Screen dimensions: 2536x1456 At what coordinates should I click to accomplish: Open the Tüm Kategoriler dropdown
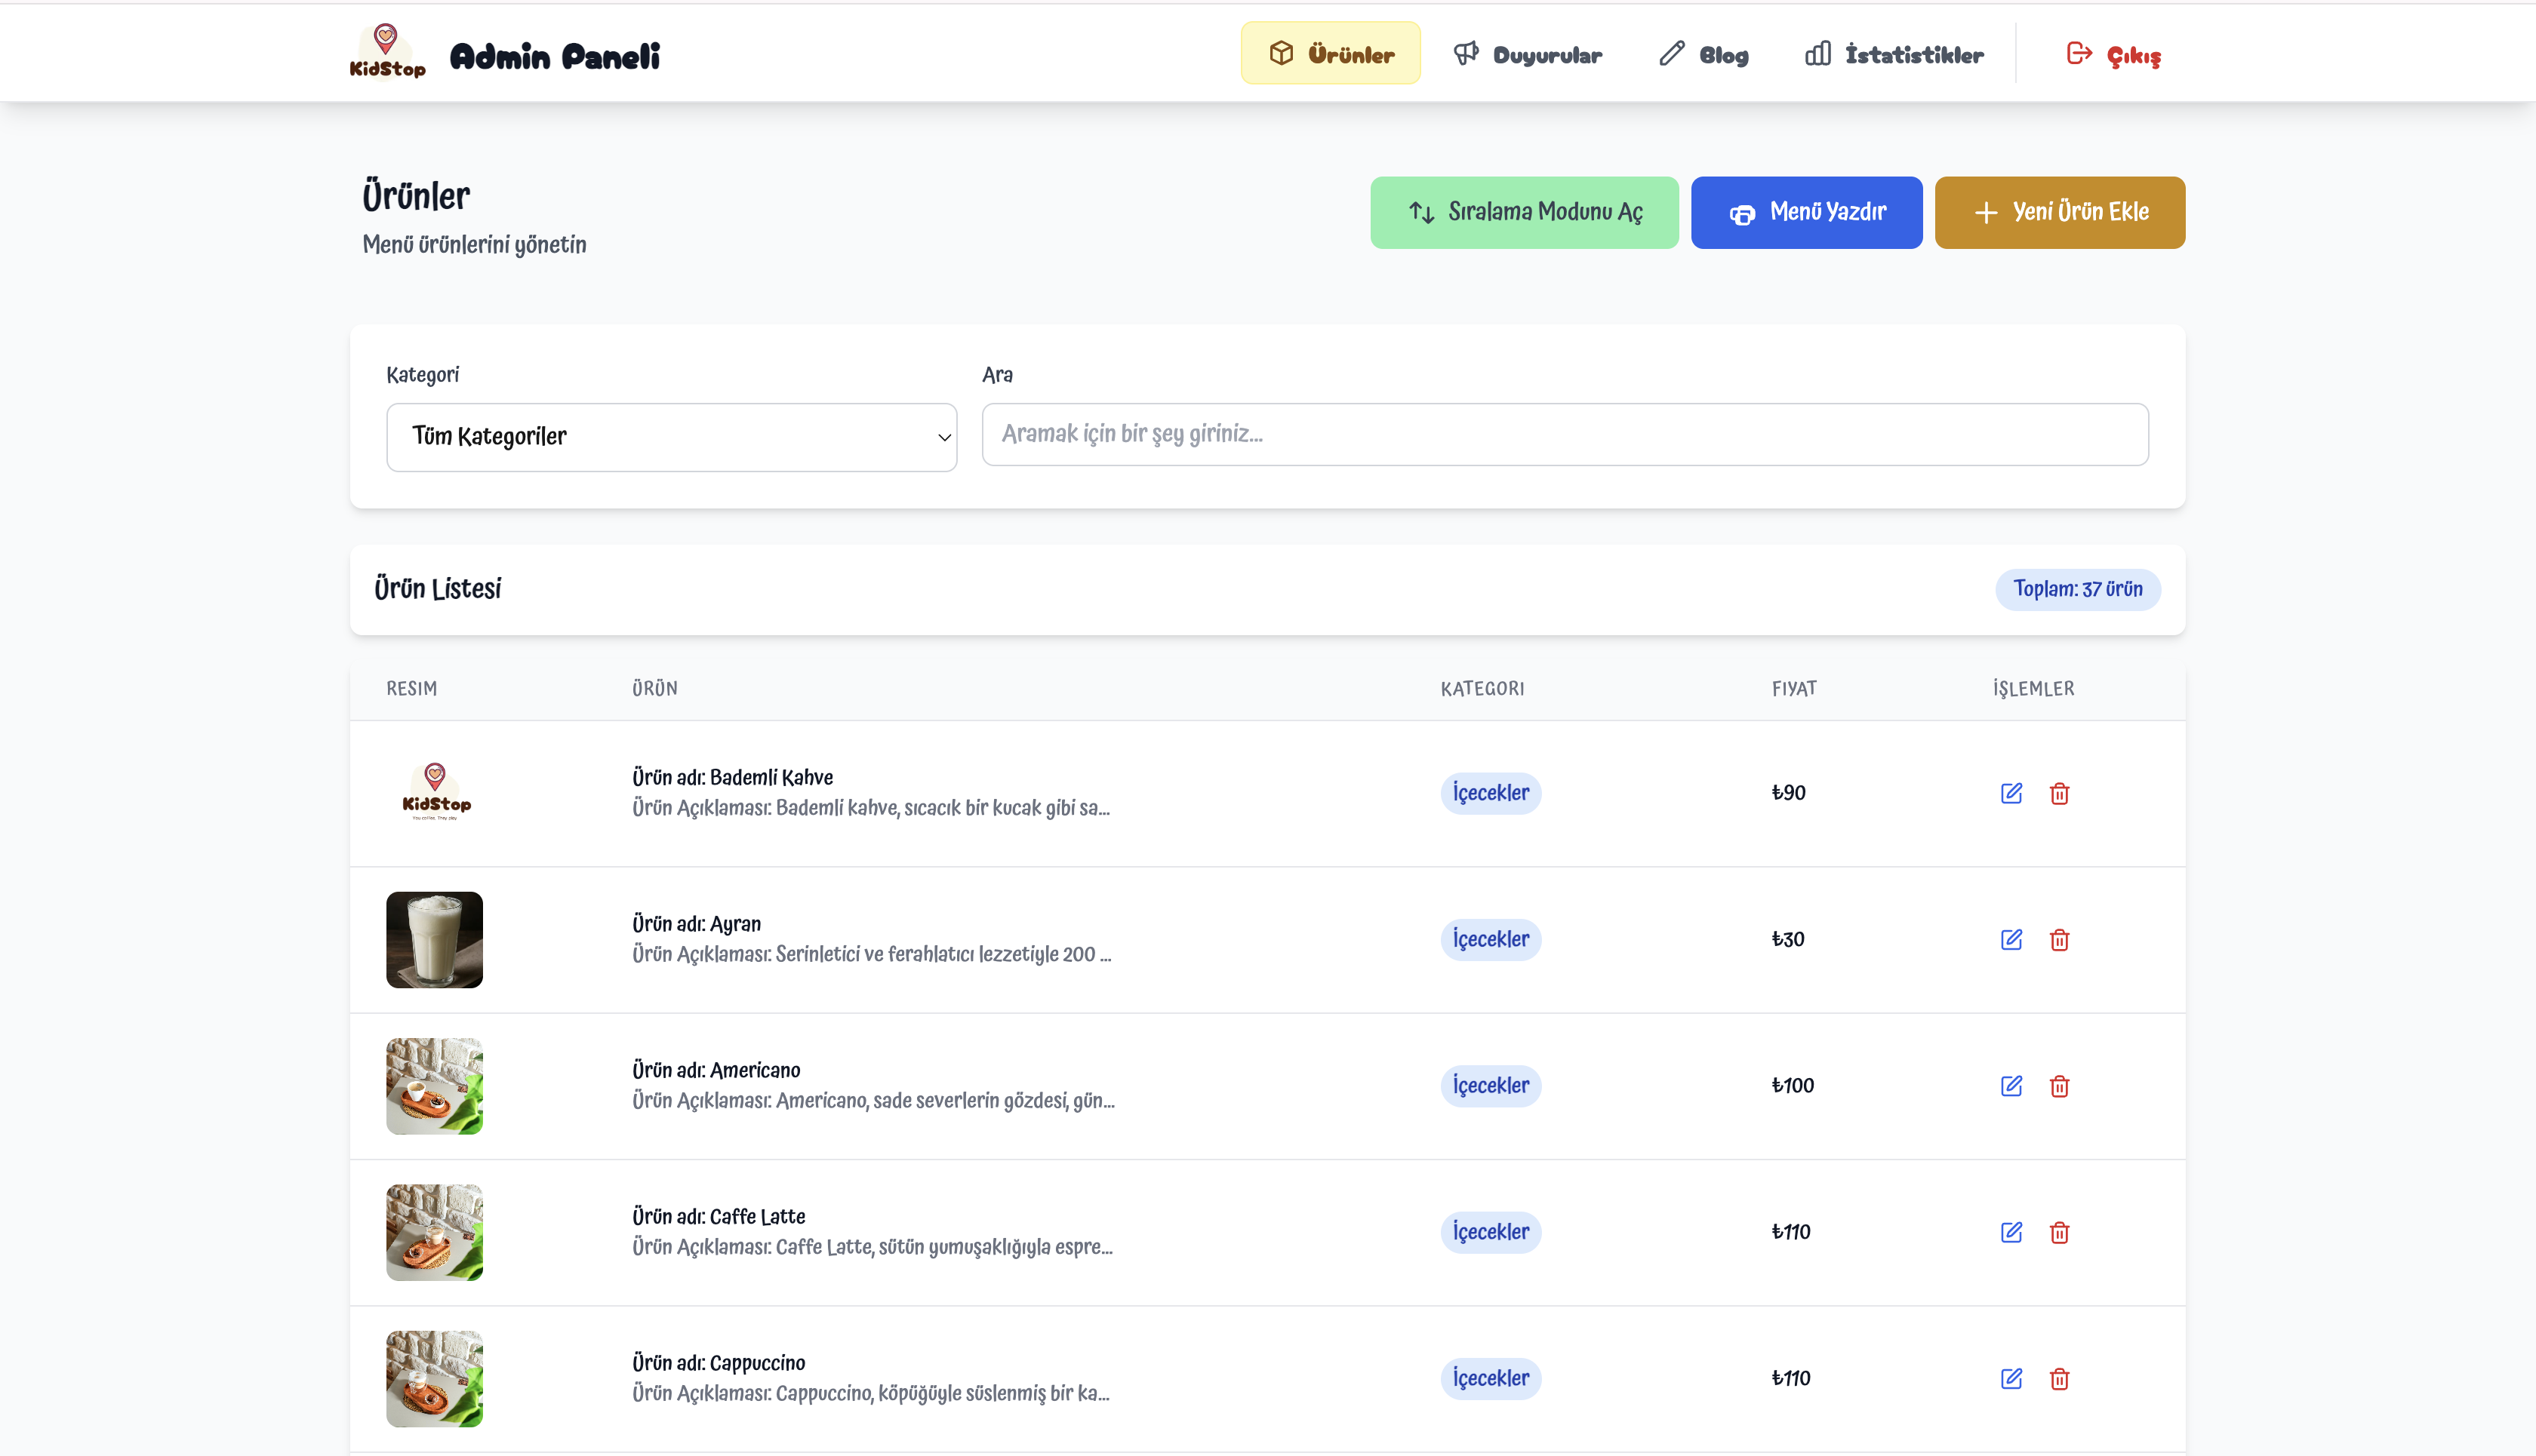click(671, 437)
